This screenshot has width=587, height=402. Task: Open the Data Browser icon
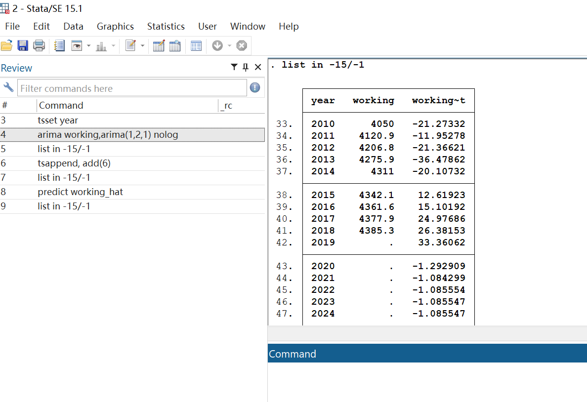coord(175,46)
